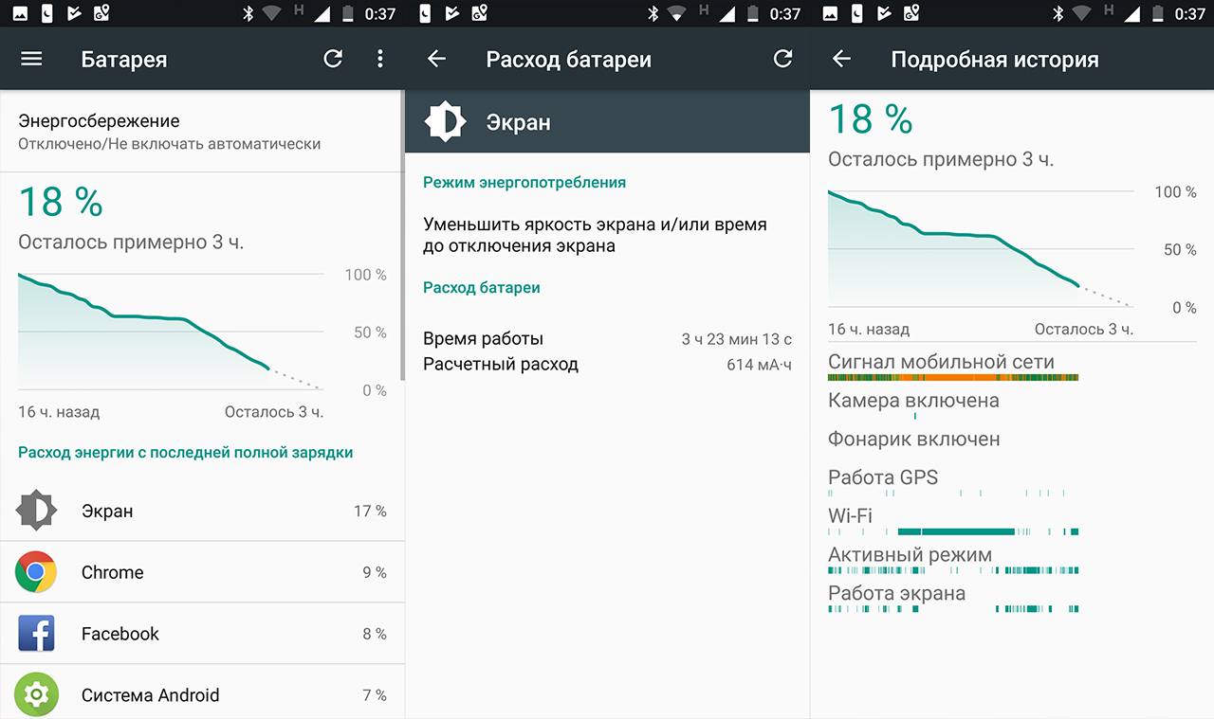Tap the Время работы row
This screenshot has width=1214, height=719.
point(607,338)
